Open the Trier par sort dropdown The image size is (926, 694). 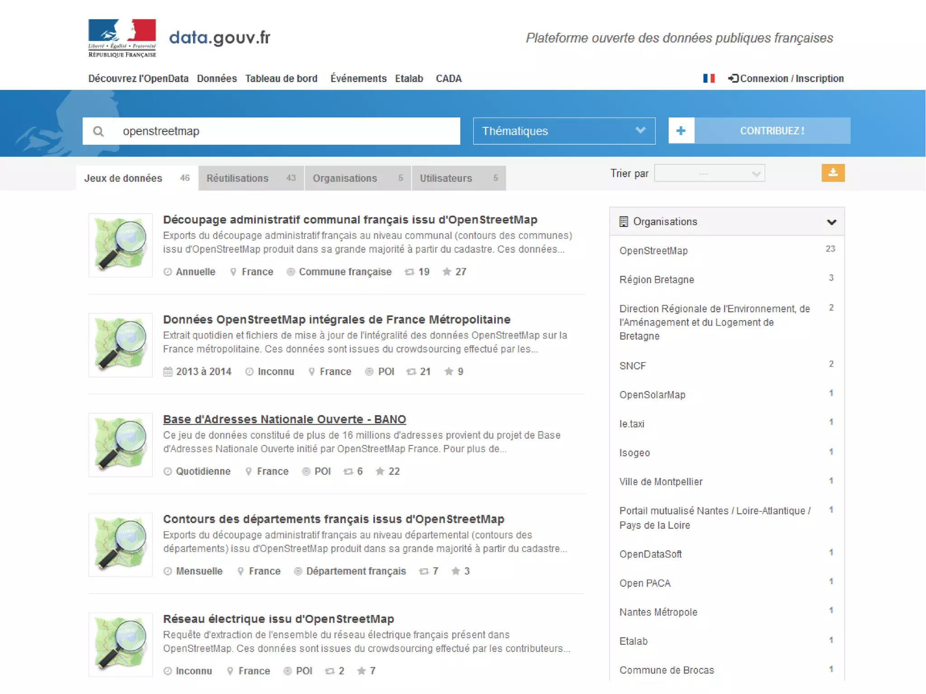pos(709,173)
